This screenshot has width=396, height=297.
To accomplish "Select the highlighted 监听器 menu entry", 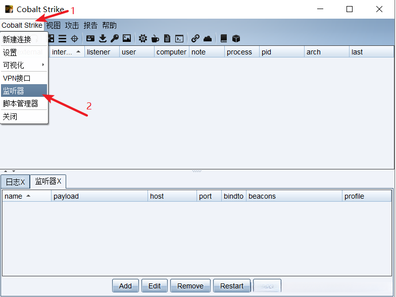I will 24,91.
